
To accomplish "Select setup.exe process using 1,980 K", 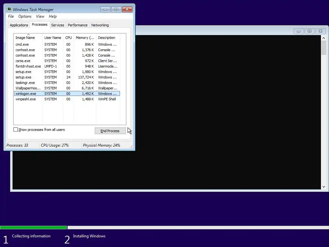I will point(67,72).
